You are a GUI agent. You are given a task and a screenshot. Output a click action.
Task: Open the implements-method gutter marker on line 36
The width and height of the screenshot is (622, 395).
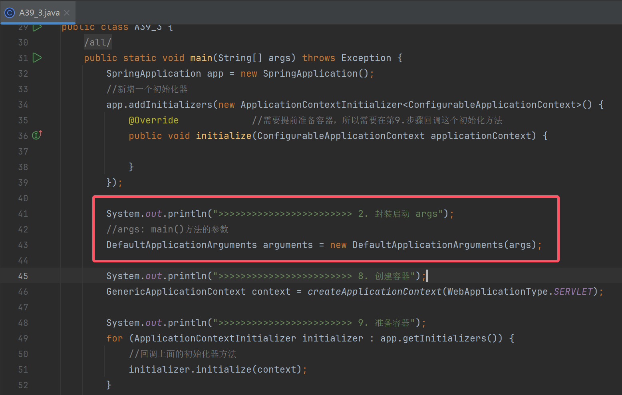click(x=37, y=135)
